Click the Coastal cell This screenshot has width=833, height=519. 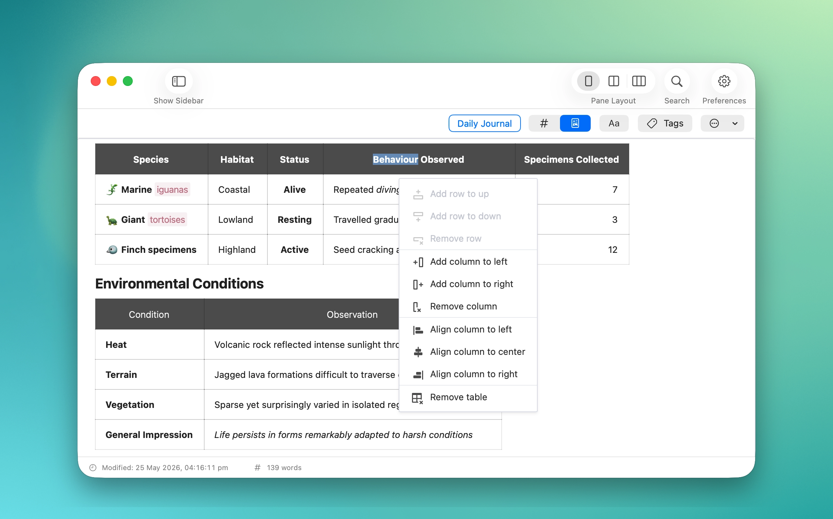237,190
